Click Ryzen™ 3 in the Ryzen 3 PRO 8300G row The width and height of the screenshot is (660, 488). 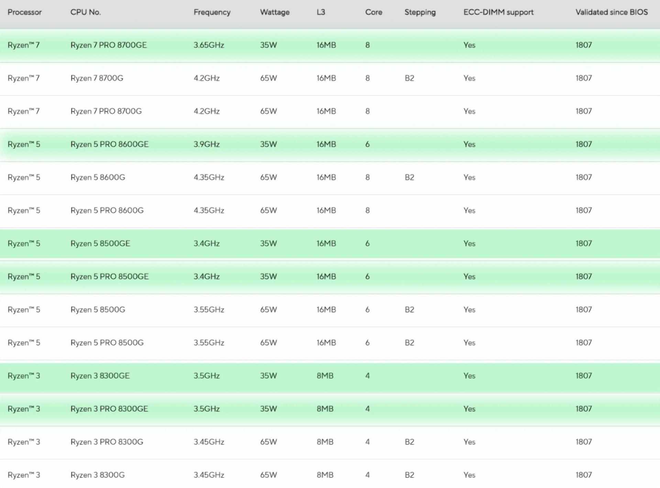(24, 442)
